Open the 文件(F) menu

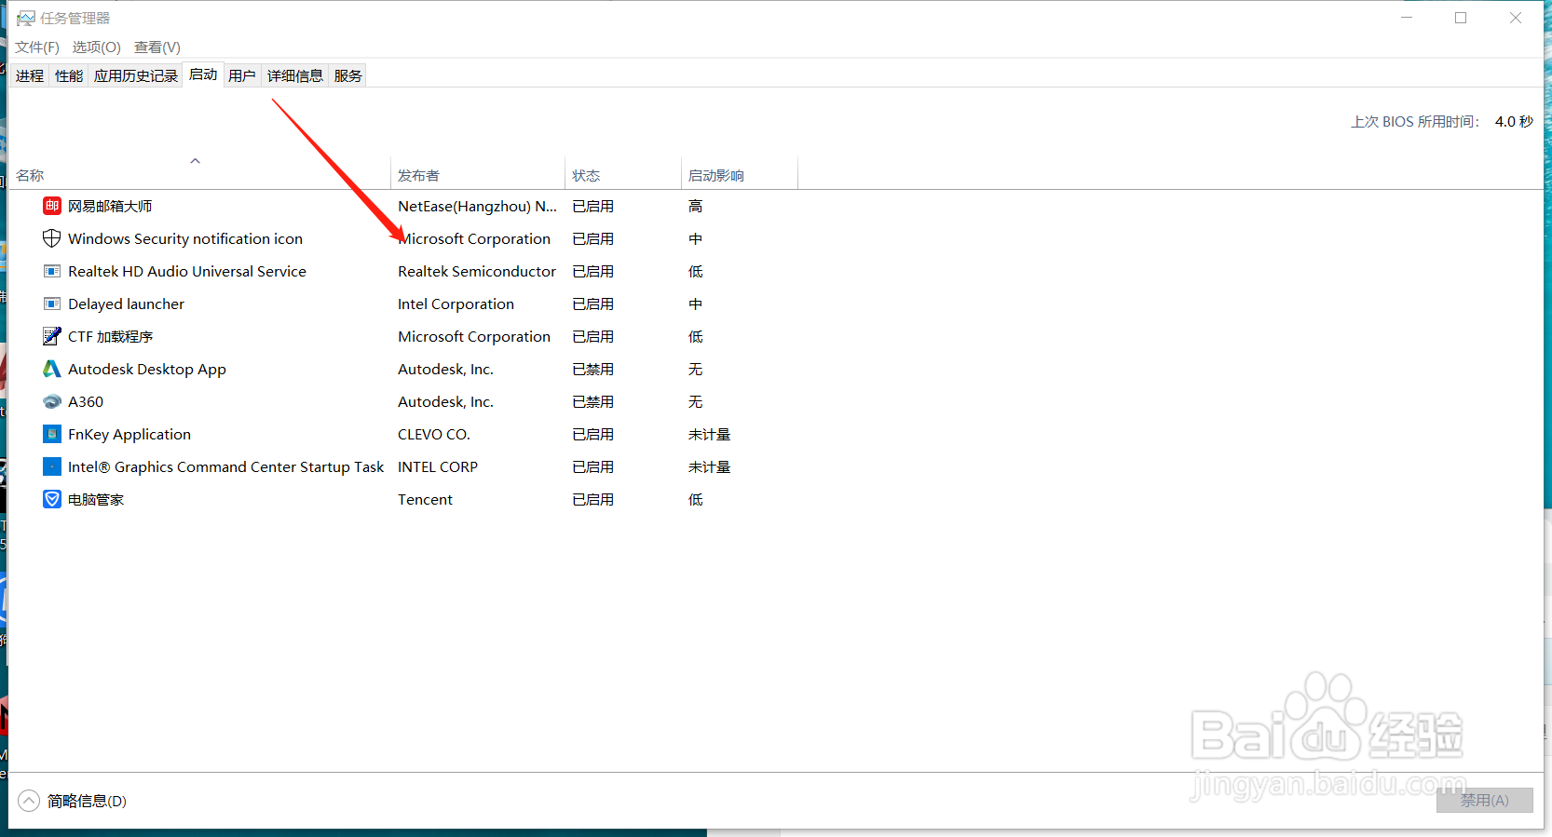[37, 47]
